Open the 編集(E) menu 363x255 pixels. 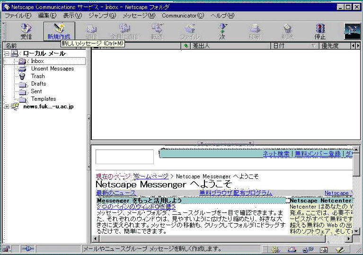coord(47,16)
